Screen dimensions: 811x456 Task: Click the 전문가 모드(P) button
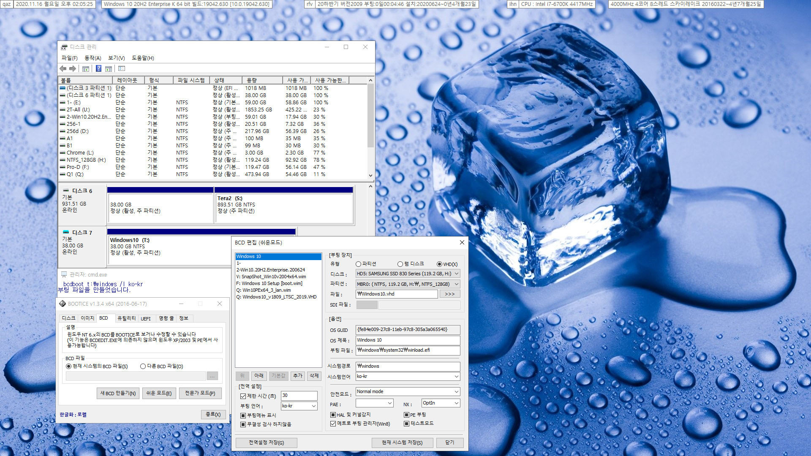point(200,393)
